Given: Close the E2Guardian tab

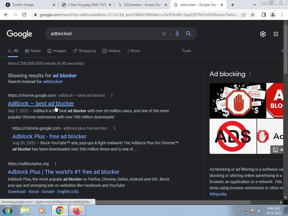Looking at the screenshot, I should 166,5.
